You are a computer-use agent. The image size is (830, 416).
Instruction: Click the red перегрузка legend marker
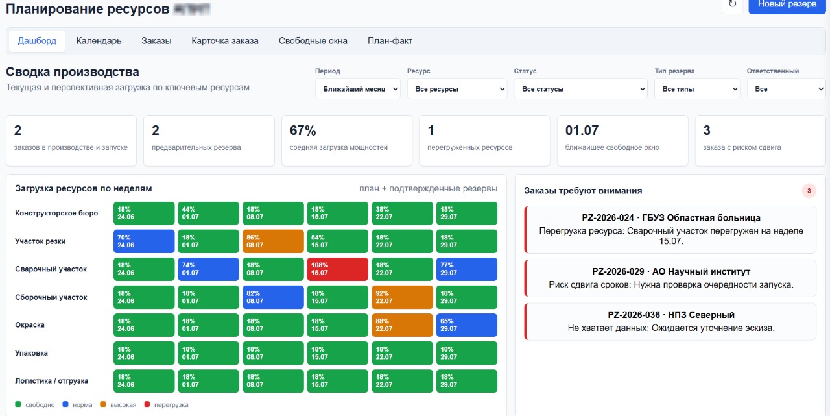pyautogui.click(x=147, y=404)
